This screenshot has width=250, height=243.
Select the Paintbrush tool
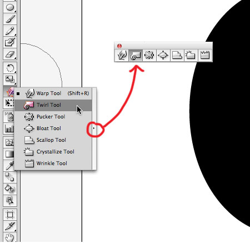[x=10, y=19]
